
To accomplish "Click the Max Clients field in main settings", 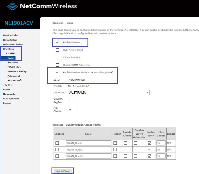I will [72, 109].
